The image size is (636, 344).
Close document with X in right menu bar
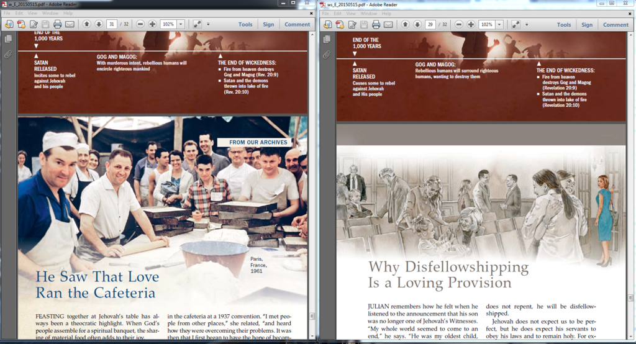click(x=630, y=14)
